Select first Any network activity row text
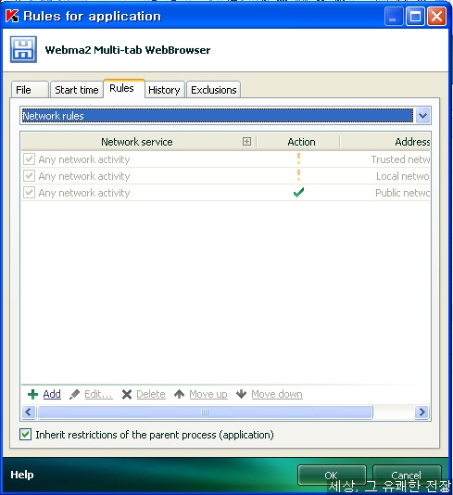The height and width of the screenshot is (495, 453). [84, 159]
